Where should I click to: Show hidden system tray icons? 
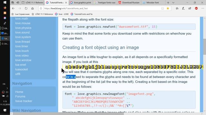pyautogui.click(x=7, y=88)
